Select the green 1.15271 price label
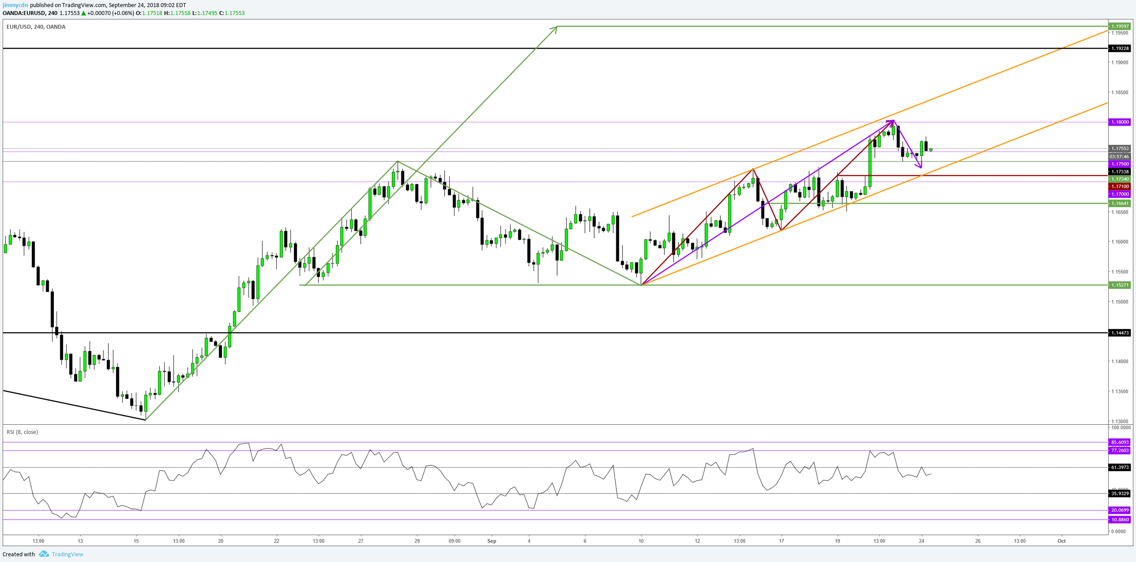 click(x=1120, y=285)
